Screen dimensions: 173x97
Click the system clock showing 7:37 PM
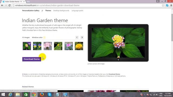click(168, 95)
